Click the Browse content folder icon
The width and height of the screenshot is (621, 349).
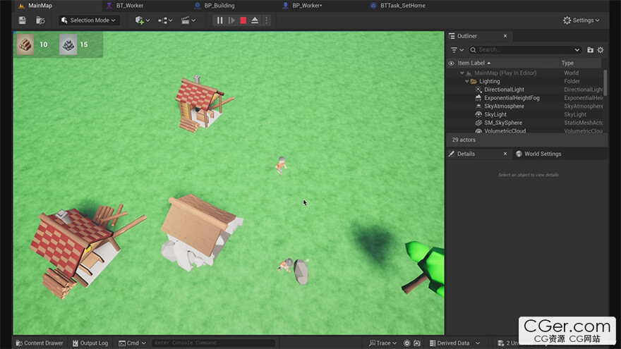[x=40, y=20]
